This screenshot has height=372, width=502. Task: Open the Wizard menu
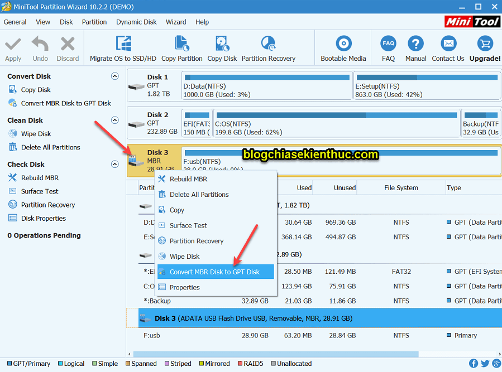[176, 22]
